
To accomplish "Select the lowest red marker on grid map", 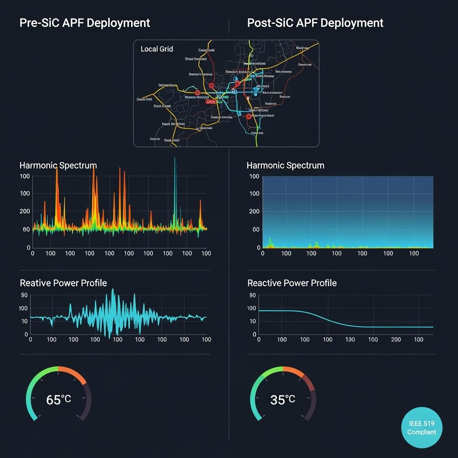I will [x=249, y=117].
